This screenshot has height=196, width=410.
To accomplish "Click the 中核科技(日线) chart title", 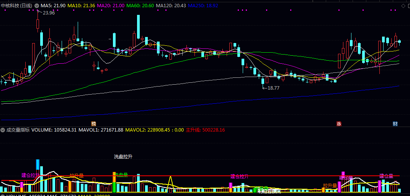I will click(x=17, y=5).
